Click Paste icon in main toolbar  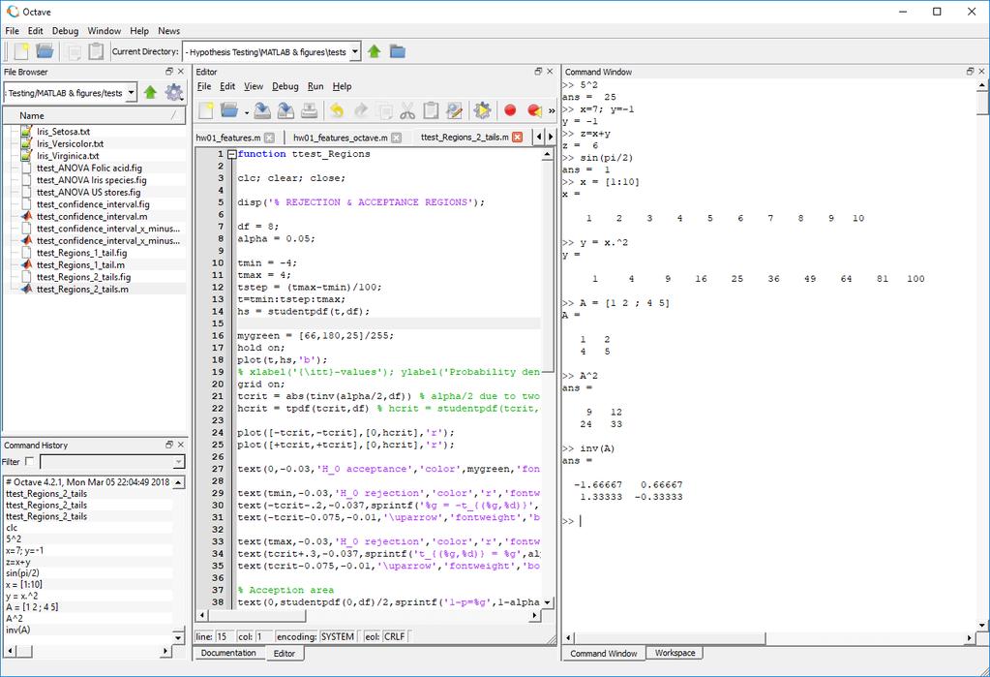tap(96, 51)
